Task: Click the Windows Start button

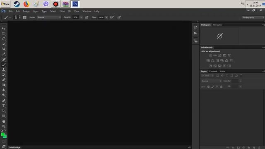Action: click(x=5, y=4)
